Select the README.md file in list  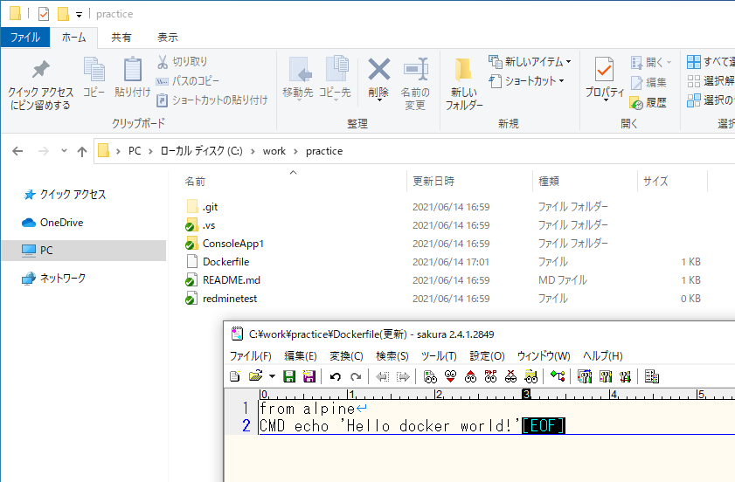tap(231, 280)
